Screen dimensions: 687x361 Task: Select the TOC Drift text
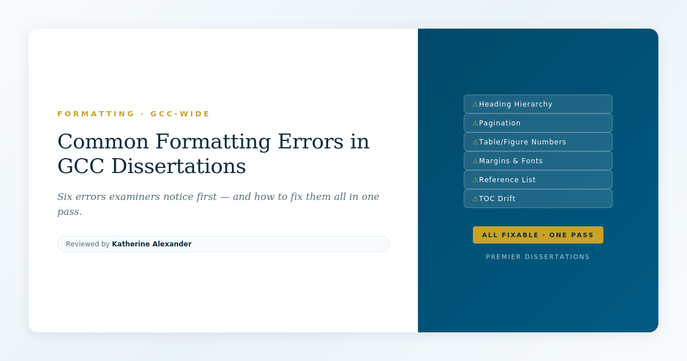pos(498,199)
